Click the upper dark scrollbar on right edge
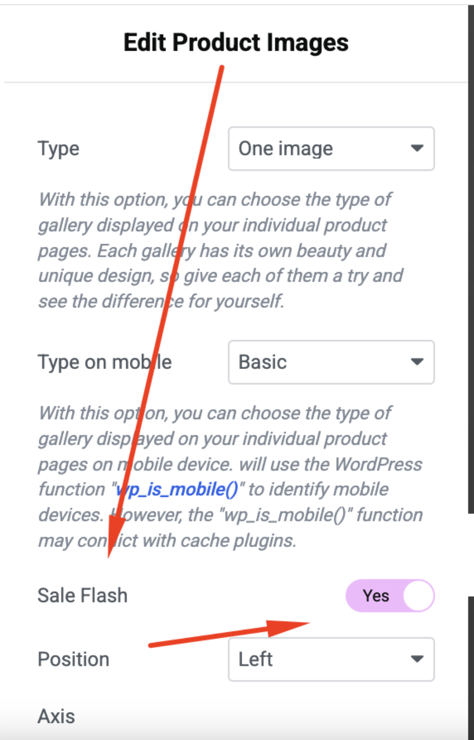The width and height of the screenshot is (474, 740). (471, 259)
